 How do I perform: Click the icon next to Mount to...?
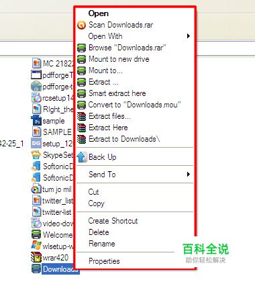[81, 70]
